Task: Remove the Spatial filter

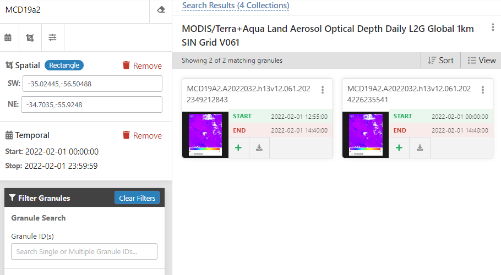Action: [142, 65]
